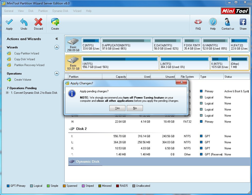Image resolution: width=252 pixels, height=195 pixels.
Task: Select the I: 556.70 GB row
Action: [x=159, y=136]
